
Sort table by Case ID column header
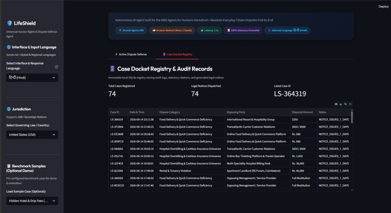click(x=118, y=112)
